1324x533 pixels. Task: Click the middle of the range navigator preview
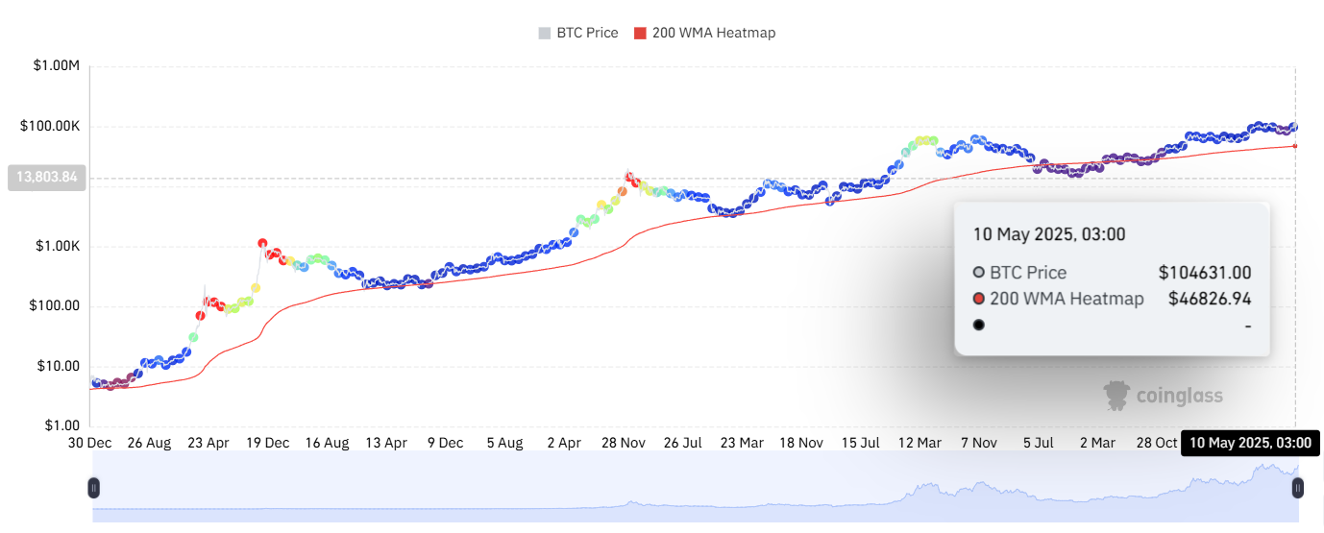click(696, 488)
